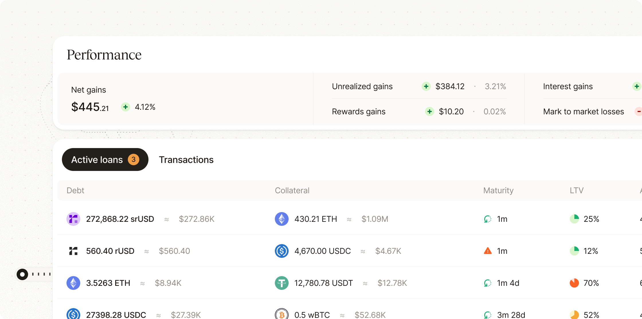Click the rUSD token icon
The height and width of the screenshot is (319, 642).
point(73,251)
